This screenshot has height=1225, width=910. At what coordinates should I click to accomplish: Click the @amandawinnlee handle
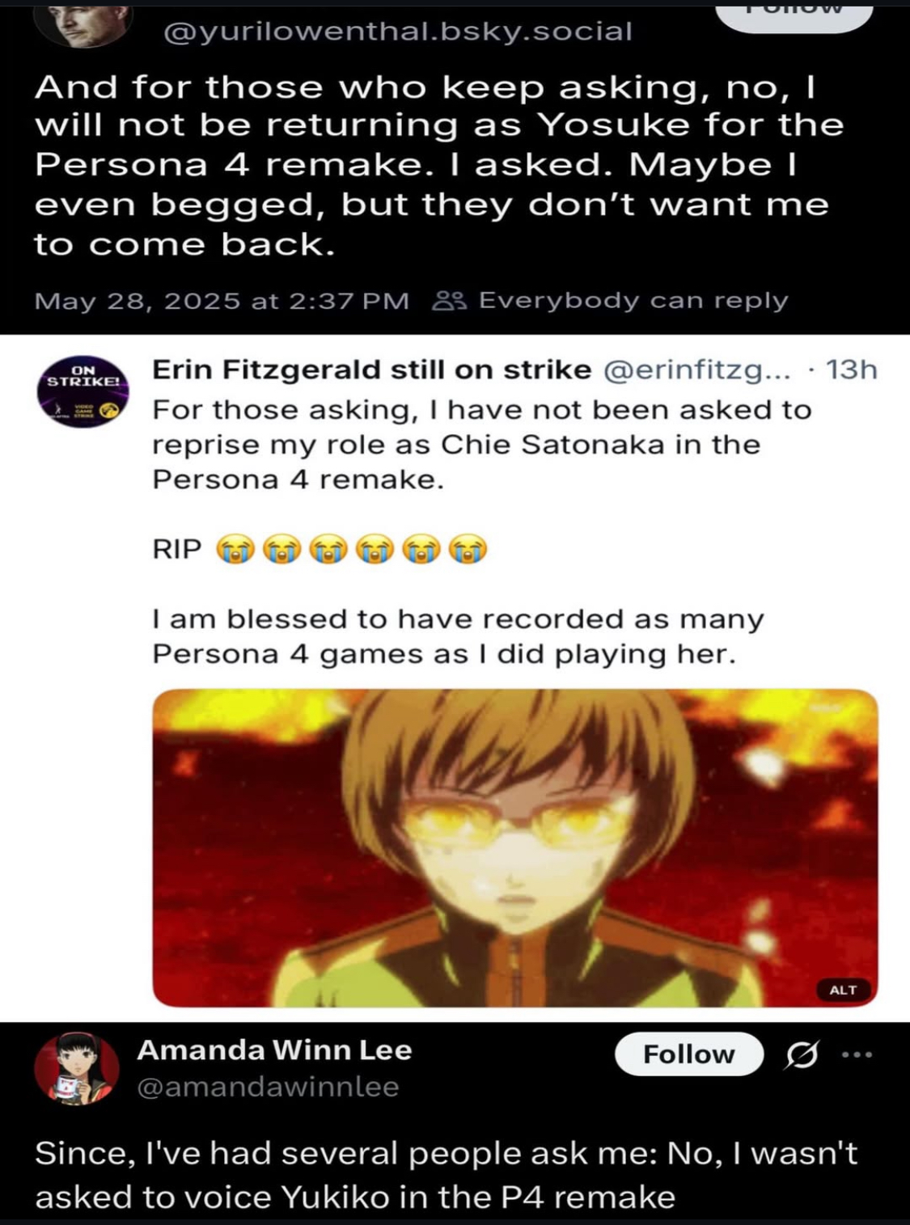pyautogui.click(x=268, y=1087)
